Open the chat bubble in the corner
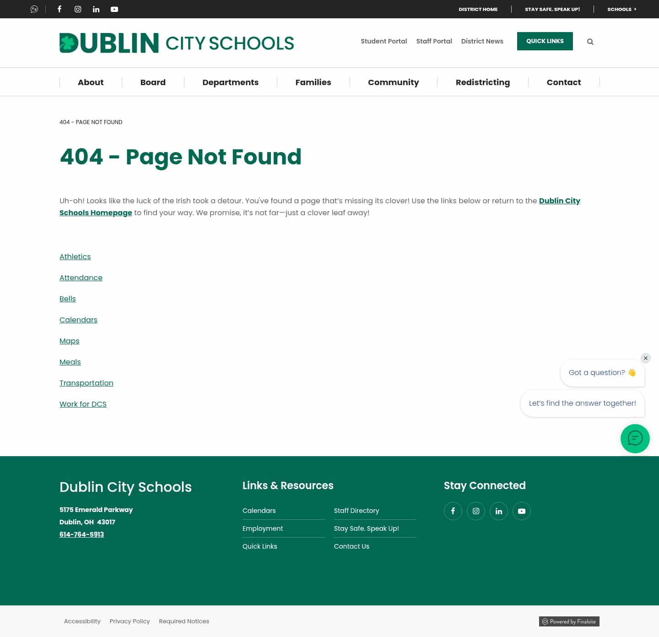This screenshot has height=637, width=659. click(x=635, y=438)
